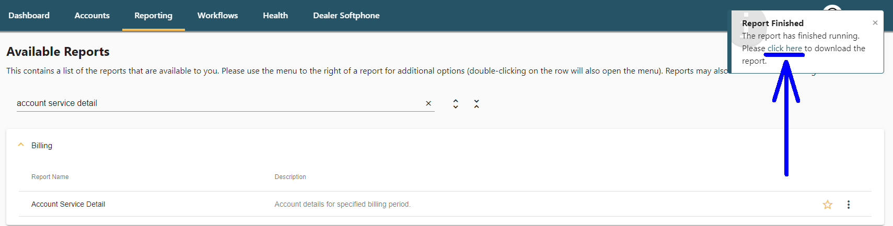Expand all report categories
Screen dimensions: 893x226
(x=456, y=104)
